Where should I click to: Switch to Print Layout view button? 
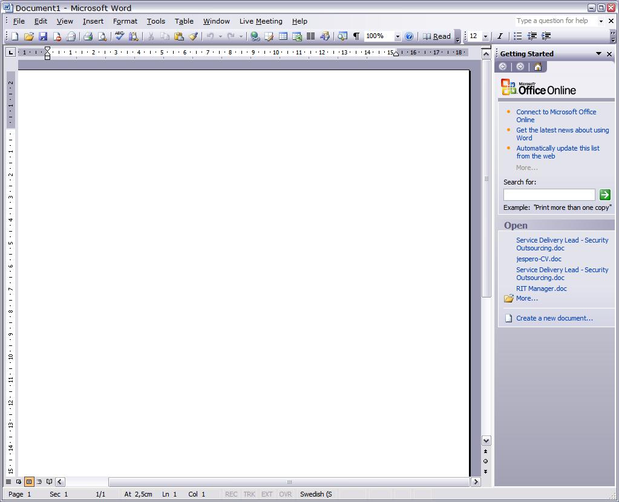(29, 481)
